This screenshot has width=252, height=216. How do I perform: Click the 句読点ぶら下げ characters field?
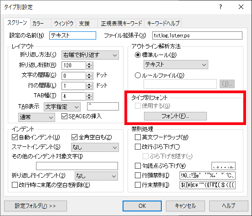[x=224, y=166]
